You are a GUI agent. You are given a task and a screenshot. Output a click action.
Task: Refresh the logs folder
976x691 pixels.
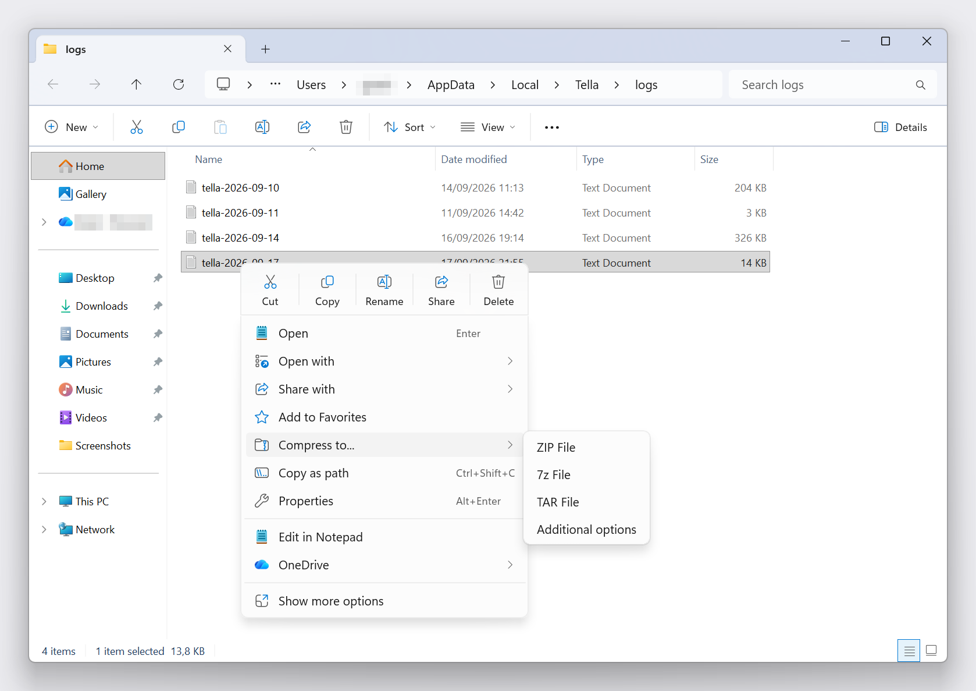point(179,84)
